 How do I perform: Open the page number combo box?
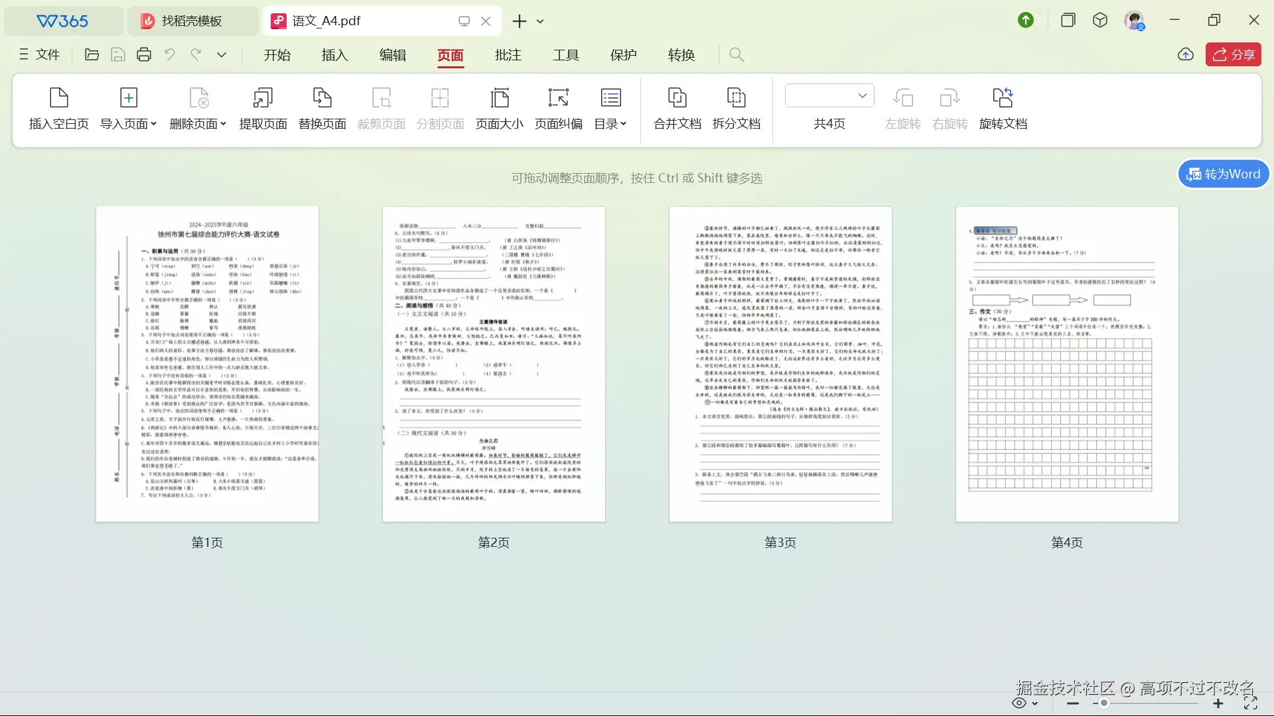click(x=829, y=95)
